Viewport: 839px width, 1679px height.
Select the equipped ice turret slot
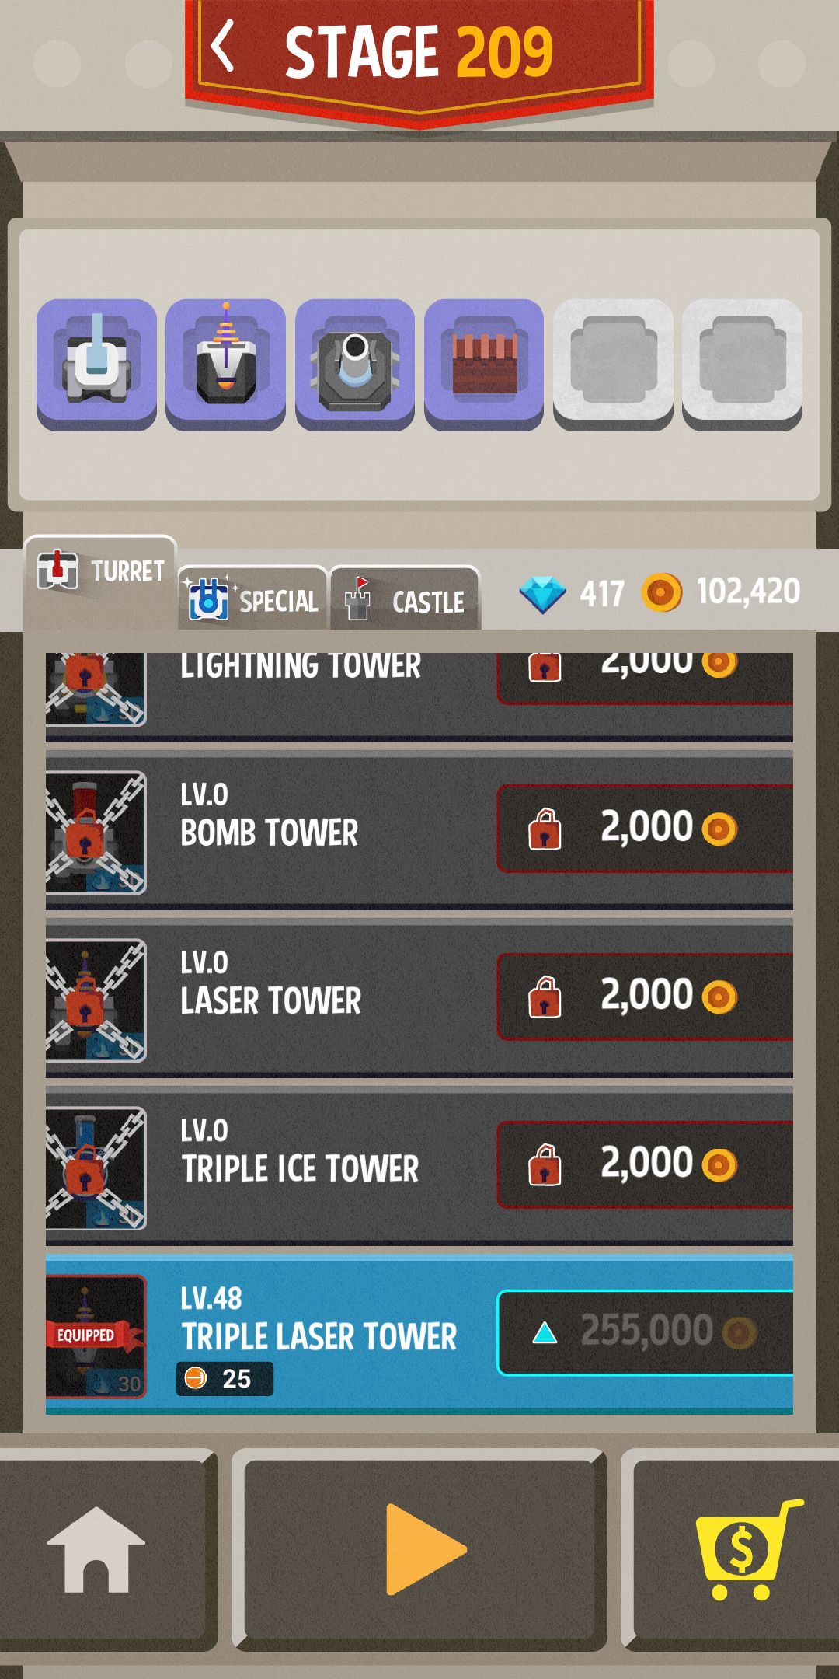point(96,364)
